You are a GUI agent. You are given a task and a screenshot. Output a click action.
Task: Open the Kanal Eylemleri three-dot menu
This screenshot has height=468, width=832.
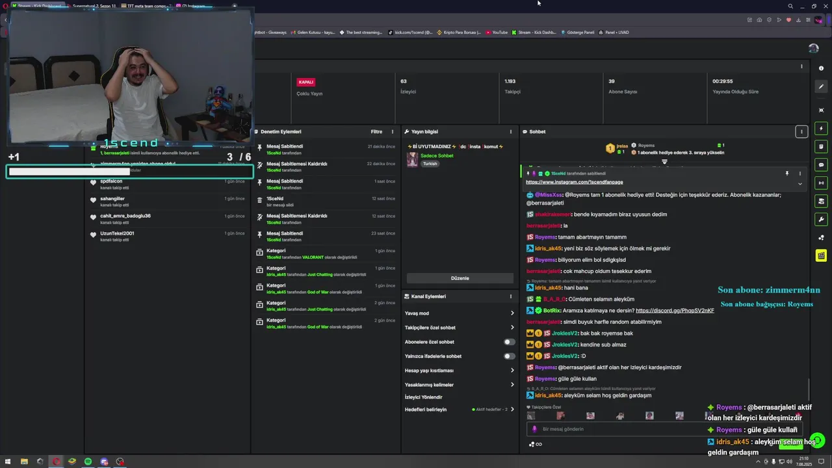coord(511,296)
